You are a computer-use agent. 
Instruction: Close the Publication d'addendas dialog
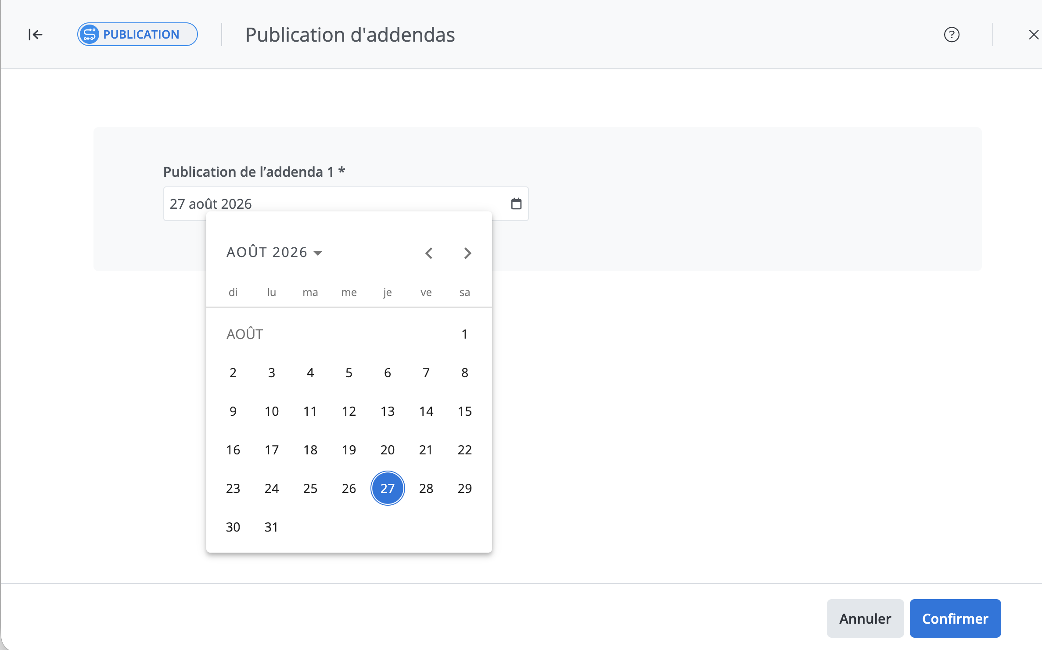pos(1033,34)
